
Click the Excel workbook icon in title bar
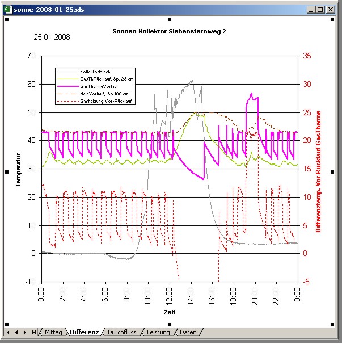9,10
